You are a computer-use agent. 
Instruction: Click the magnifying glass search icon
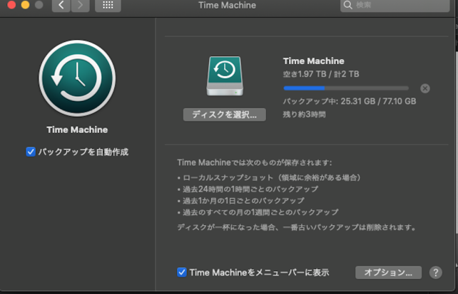coord(347,5)
